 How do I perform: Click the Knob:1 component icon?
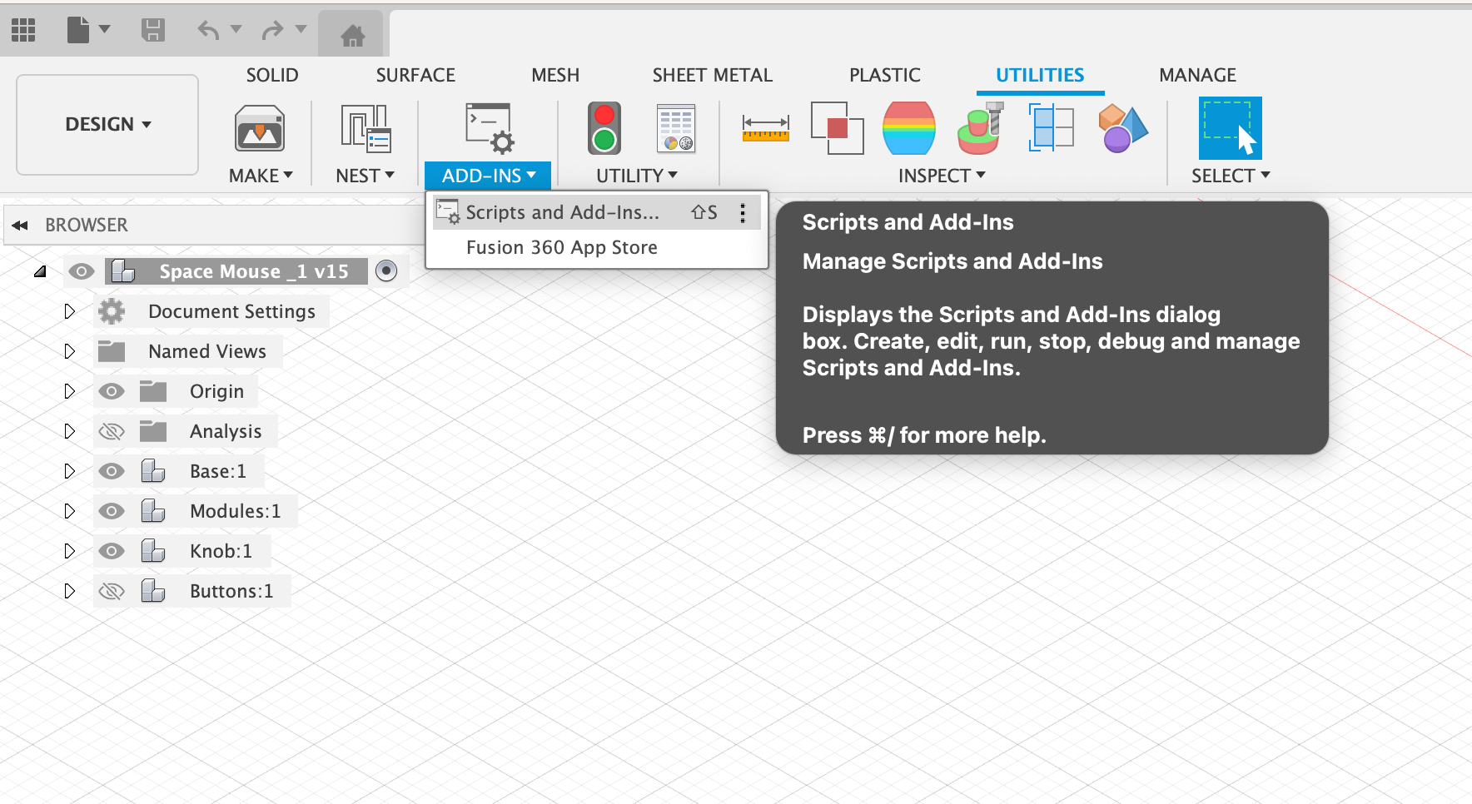click(153, 551)
